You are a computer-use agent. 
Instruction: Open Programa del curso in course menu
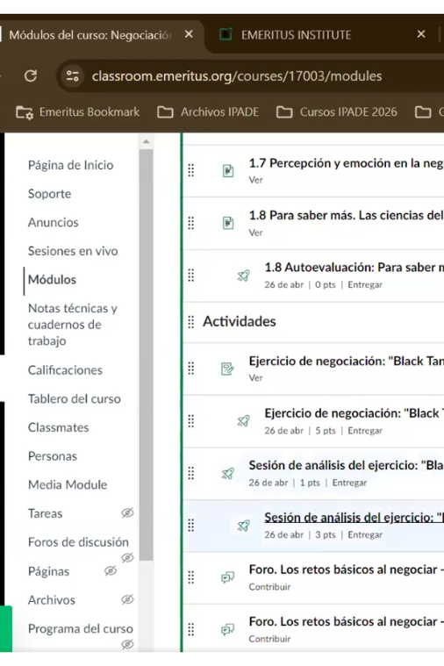[x=81, y=628]
